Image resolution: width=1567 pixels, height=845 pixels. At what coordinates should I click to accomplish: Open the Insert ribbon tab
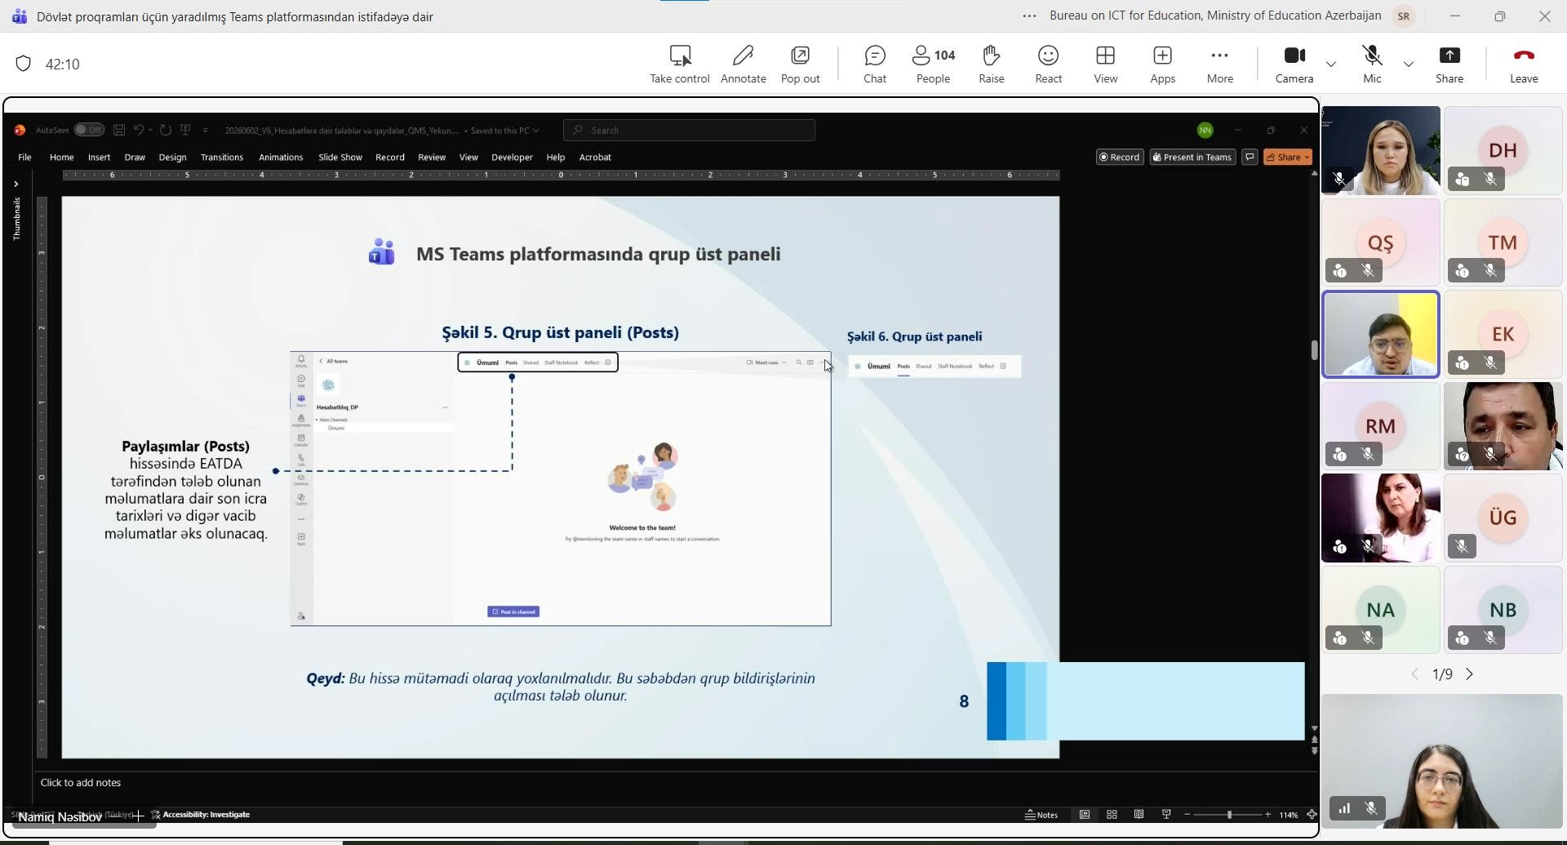(x=99, y=157)
